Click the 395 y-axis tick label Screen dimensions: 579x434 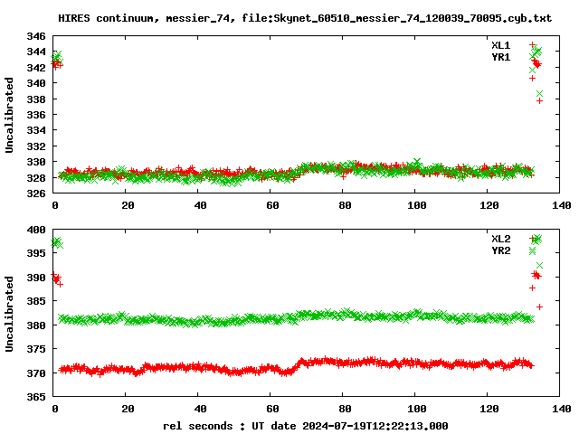point(36,253)
